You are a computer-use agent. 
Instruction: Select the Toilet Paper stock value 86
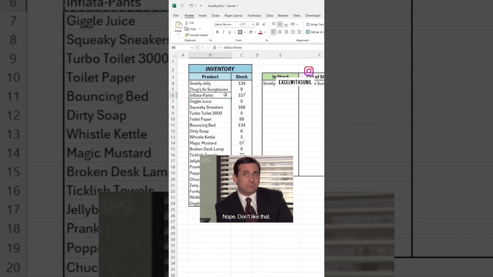[x=241, y=119]
